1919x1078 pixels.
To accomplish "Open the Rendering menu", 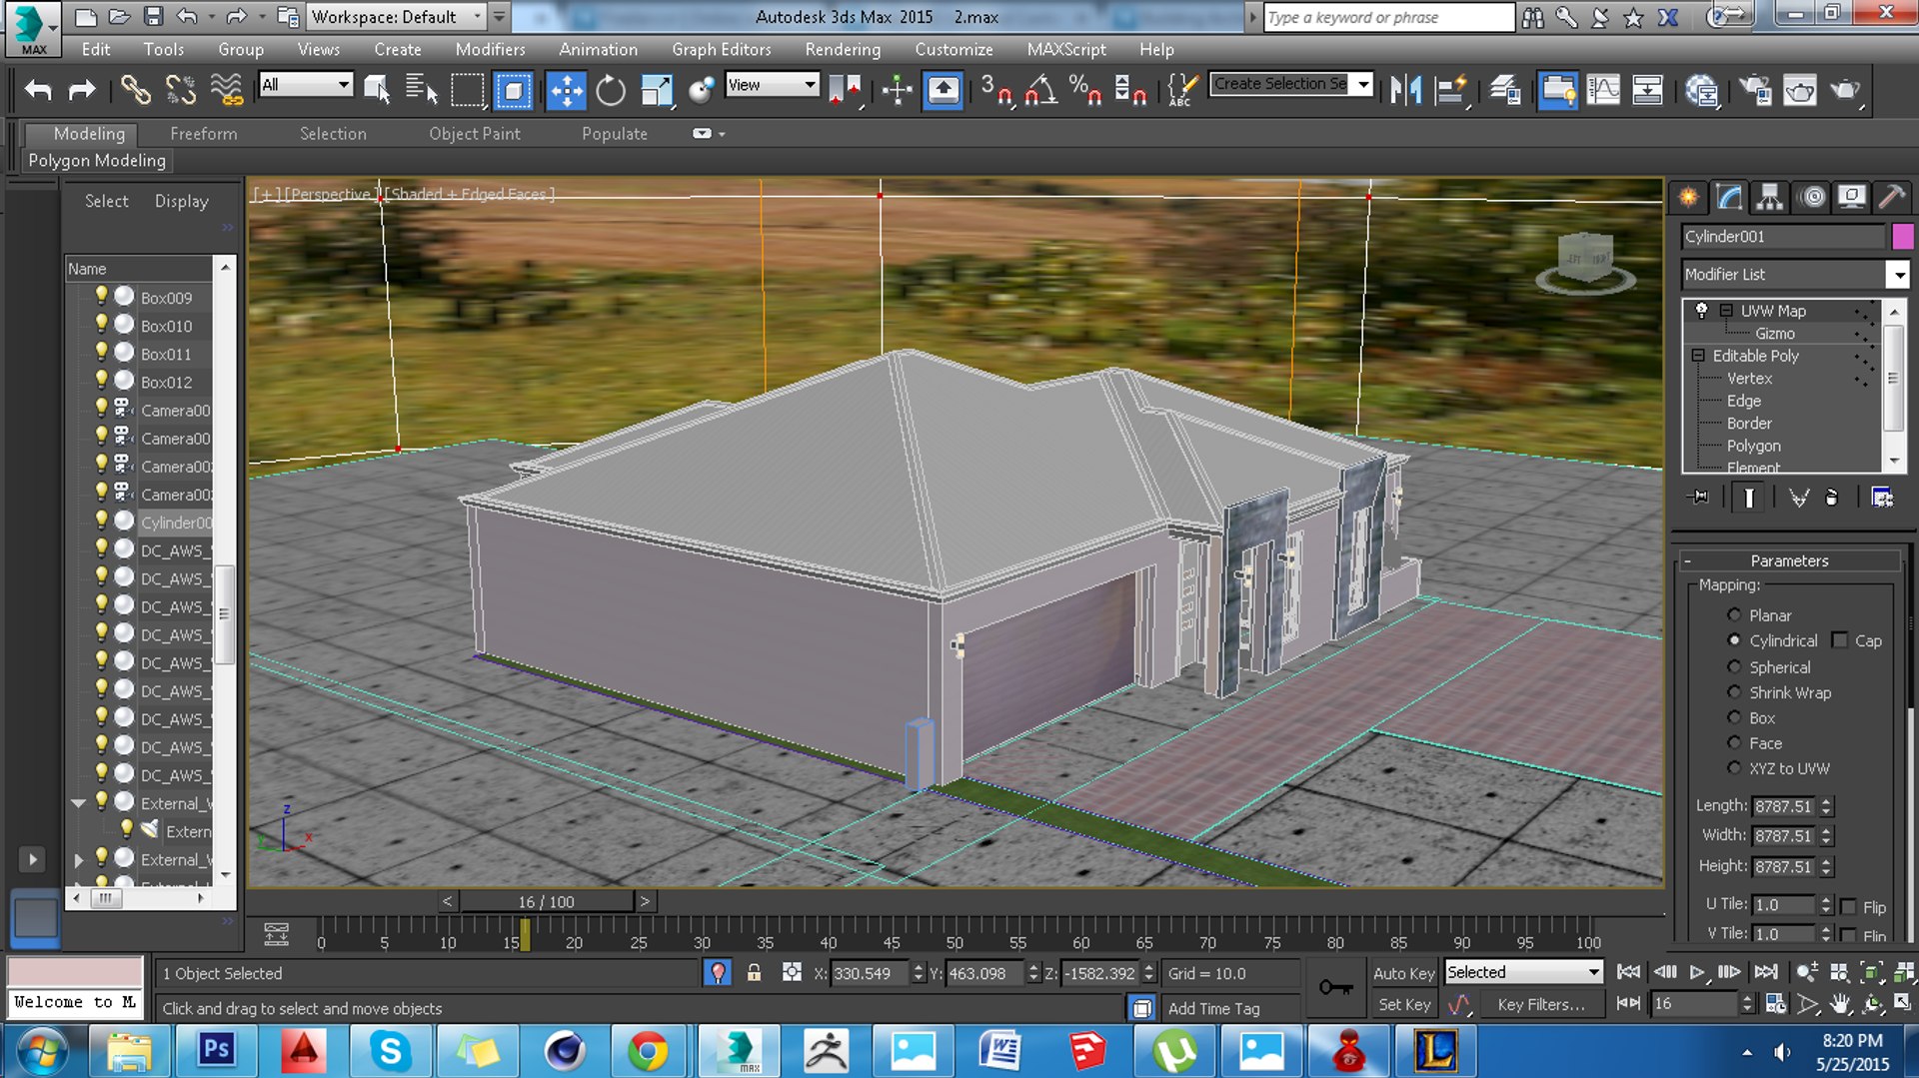I will pyautogui.click(x=843, y=49).
